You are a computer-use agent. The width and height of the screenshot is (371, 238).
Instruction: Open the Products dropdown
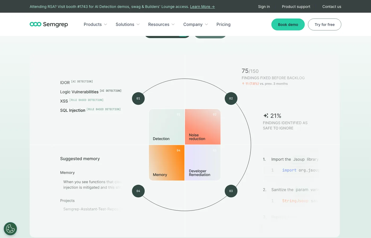[92, 24]
